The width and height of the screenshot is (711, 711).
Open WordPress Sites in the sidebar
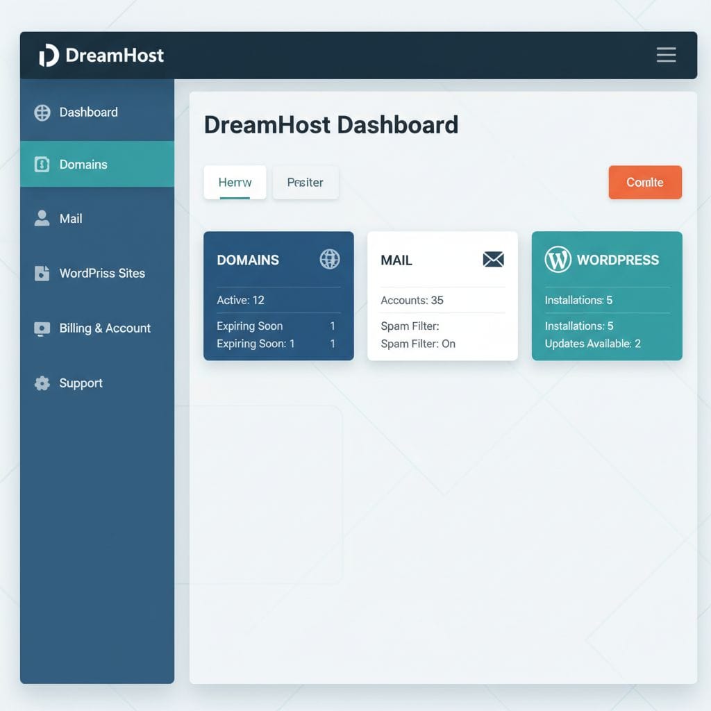point(97,273)
